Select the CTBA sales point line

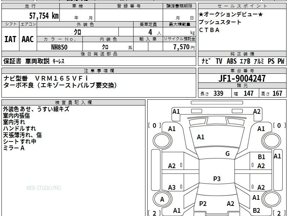(x=210, y=30)
